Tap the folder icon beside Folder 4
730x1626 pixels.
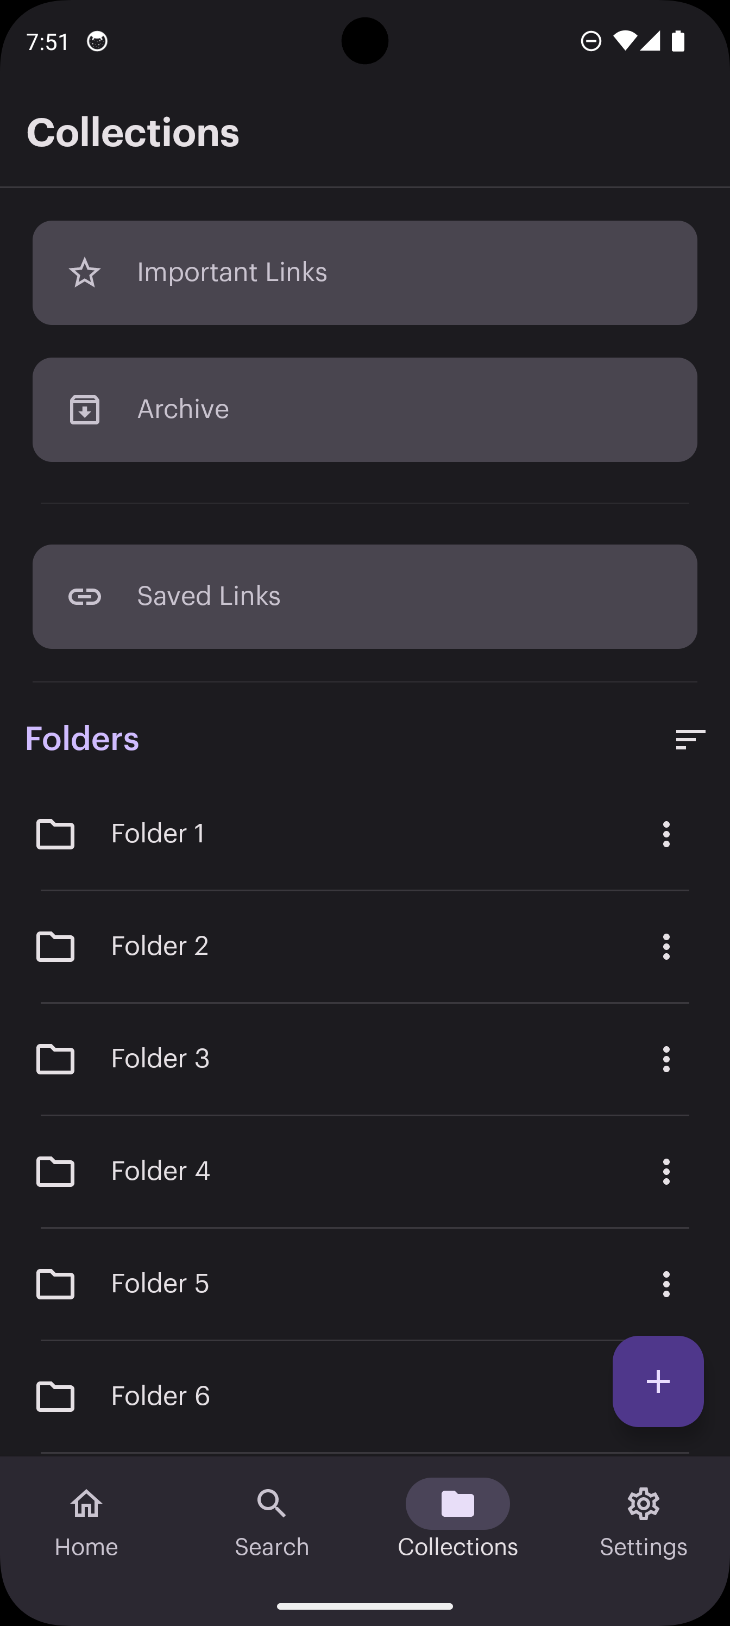coord(55,1172)
